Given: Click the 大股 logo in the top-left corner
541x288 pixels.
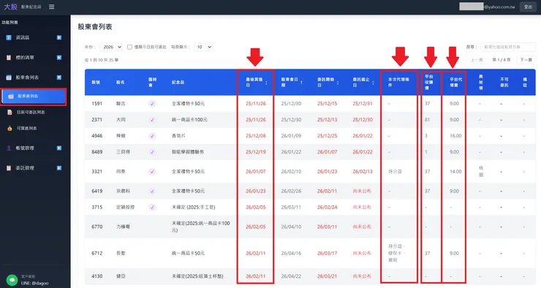Looking at the screenshot, I should [11, 7].
